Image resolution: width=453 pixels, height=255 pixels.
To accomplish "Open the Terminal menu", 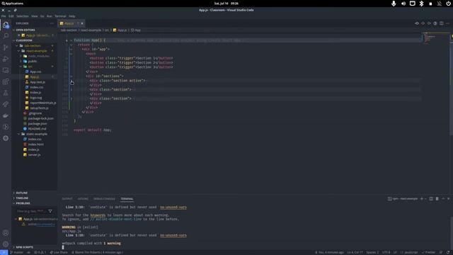I will click(60, 16).
